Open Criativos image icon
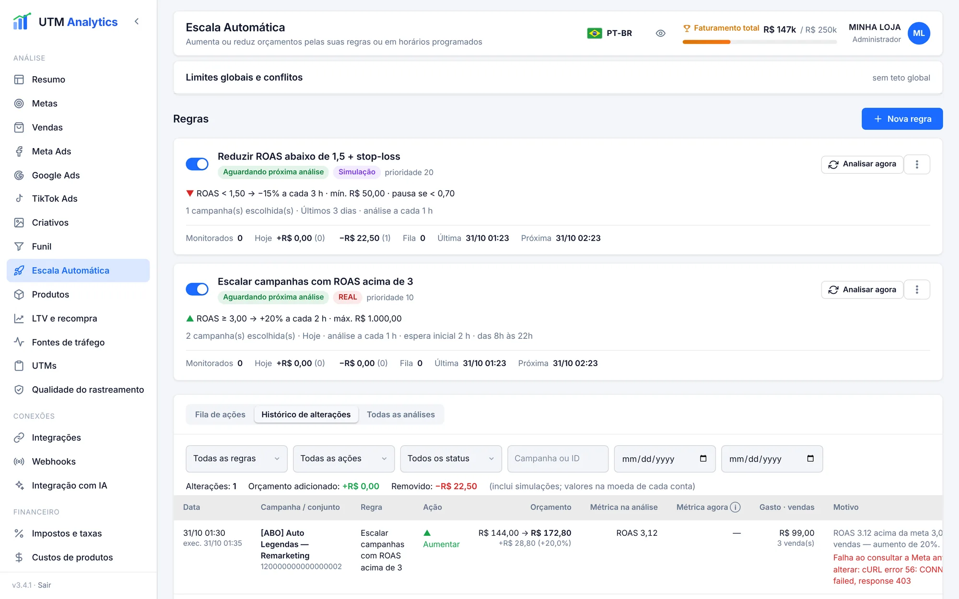 [19, 222]
